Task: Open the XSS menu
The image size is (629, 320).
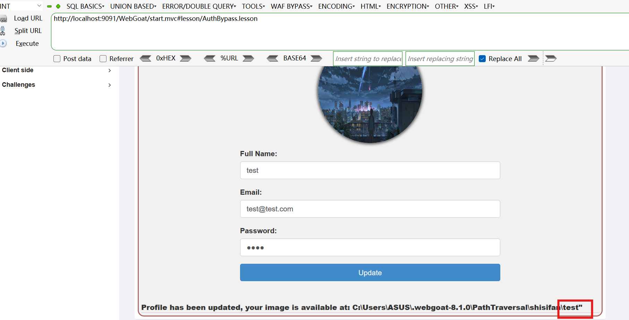Action: click(x=471, y=6)
